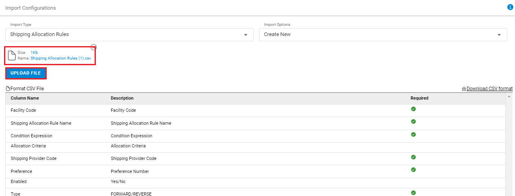Click the download icon beside Download CSV format
The image size is (515, 196).
[x=464, y=89]
